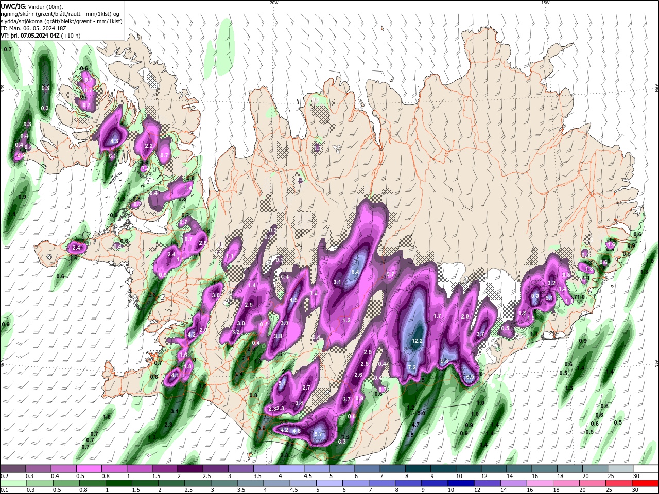Image resolution: width=659 pixels, height=494 pixels.
Task: Click the 3.9 value near the south coast
Action: pyautogui.click(x=261, y=428)
